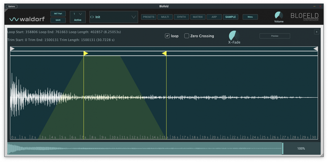Switch to the PRESETS tab
328x162 pixels.
pos(149,17)
